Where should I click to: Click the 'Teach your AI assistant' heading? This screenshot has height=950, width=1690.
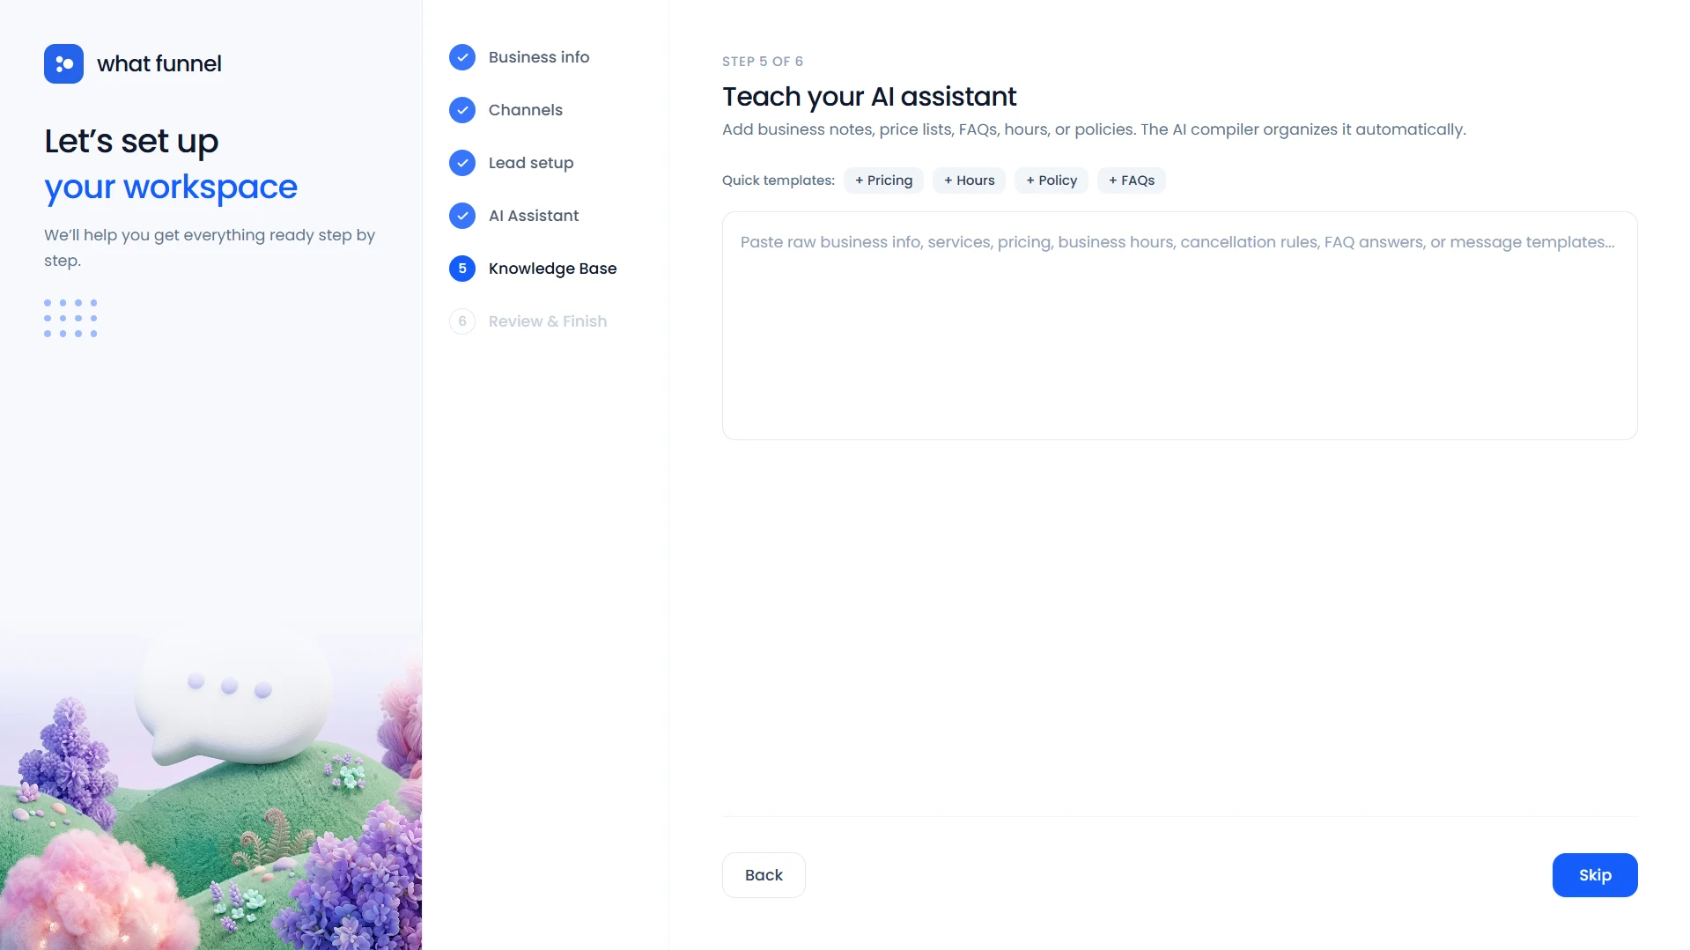(869, 97)
